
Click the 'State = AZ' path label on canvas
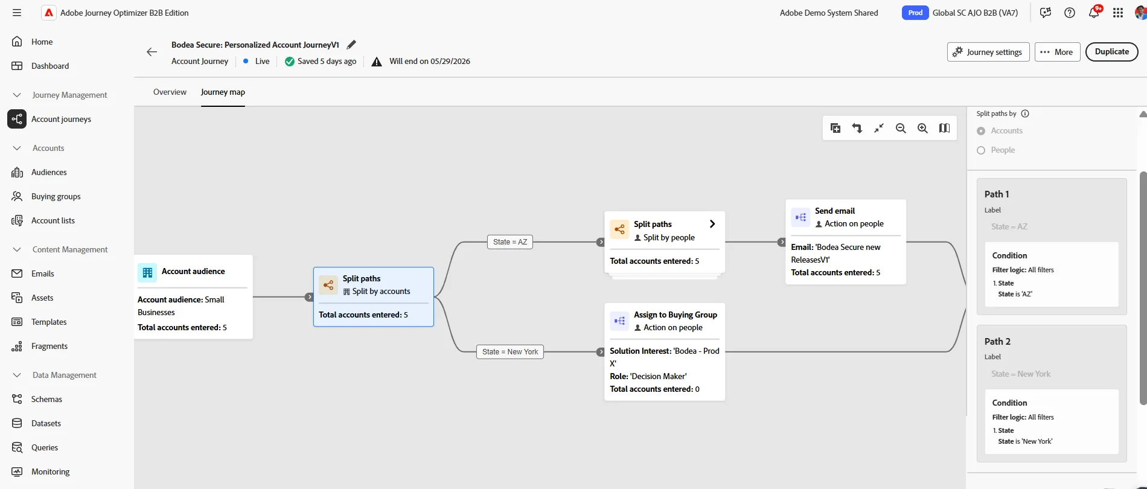click(510, 242)
